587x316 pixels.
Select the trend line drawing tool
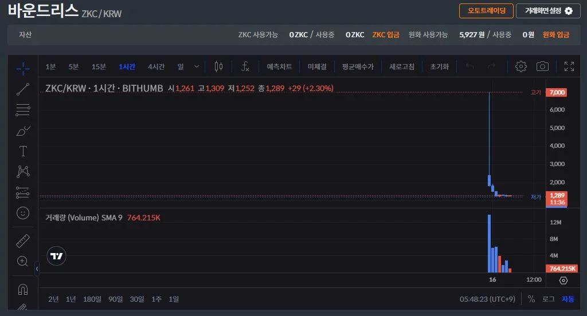[23, 89]
